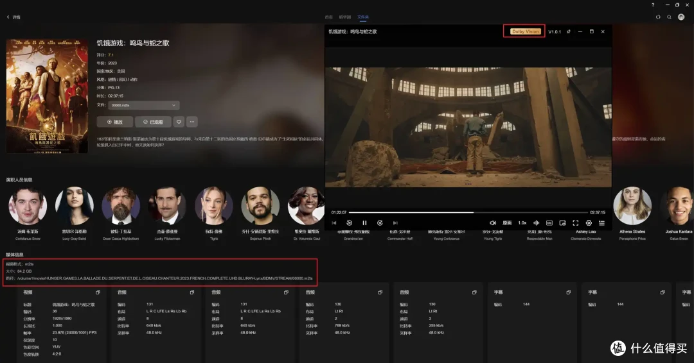This screenshot has width=694, height=363.
Task: Open the Coriolanus Snow actor portrait
Action: coord(28,206)
